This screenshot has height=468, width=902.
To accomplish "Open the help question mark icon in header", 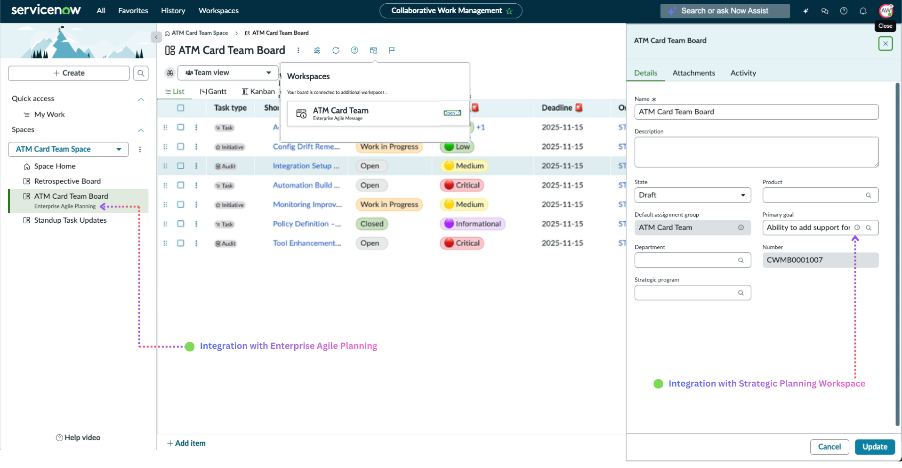I will (844, 11).
